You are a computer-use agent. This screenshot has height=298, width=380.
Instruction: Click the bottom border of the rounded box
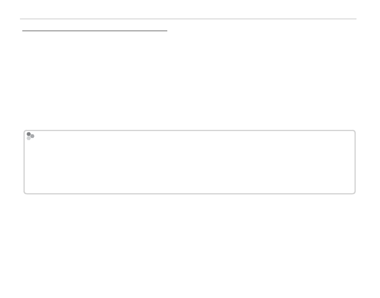point(190,194)
